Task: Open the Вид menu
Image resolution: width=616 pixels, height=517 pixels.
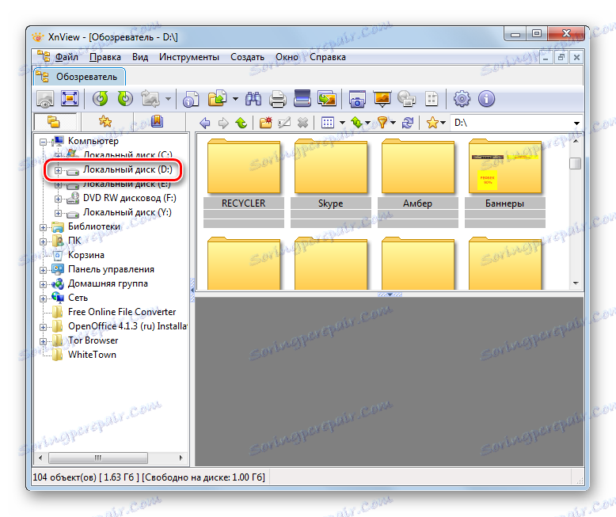Action: pyautogui.click(x=140, y=57)
